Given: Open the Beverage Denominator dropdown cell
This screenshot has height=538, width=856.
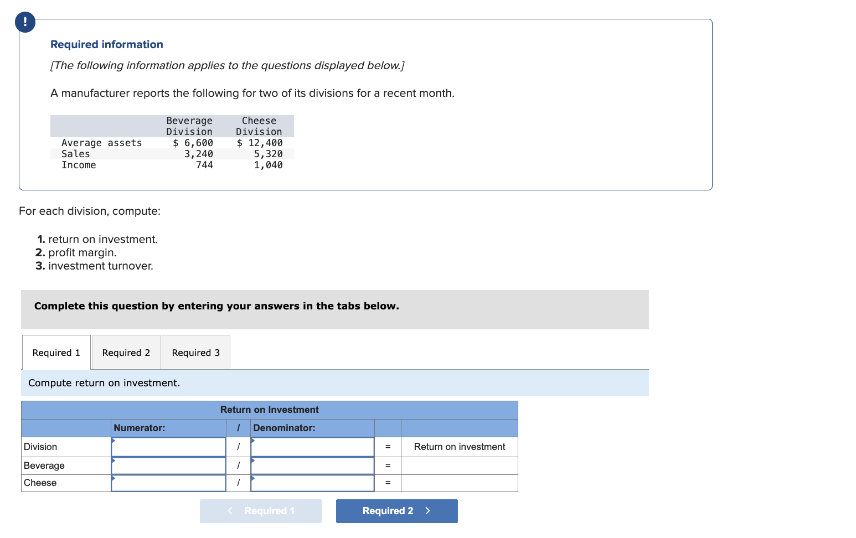Looking at the screenshot, I should 312,465.
